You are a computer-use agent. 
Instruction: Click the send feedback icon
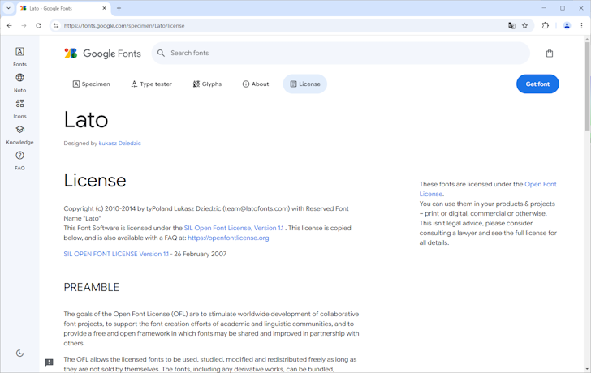(x=49, y=362)
